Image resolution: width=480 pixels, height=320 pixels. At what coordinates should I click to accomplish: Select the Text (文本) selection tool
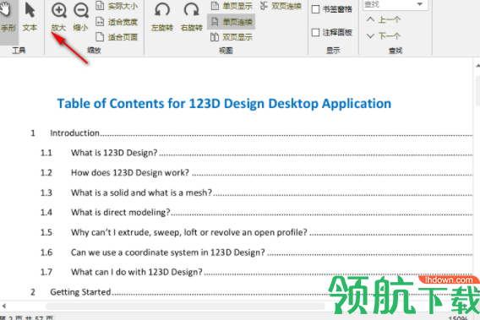tap(30, 17)
